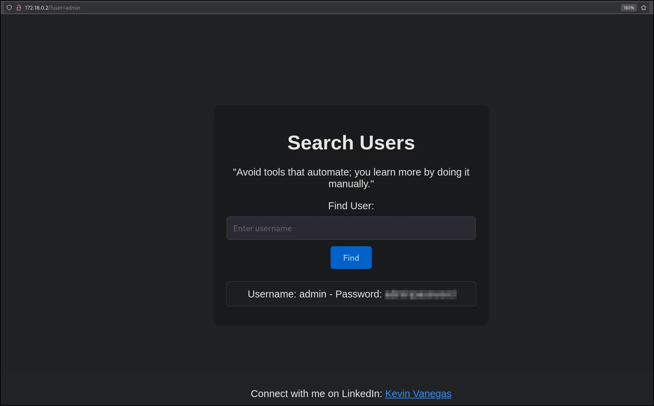Open the Kevin Vanegas LinkedIn link
The height and width of the screenshot is (406, 654).
[x=418, y=394]
